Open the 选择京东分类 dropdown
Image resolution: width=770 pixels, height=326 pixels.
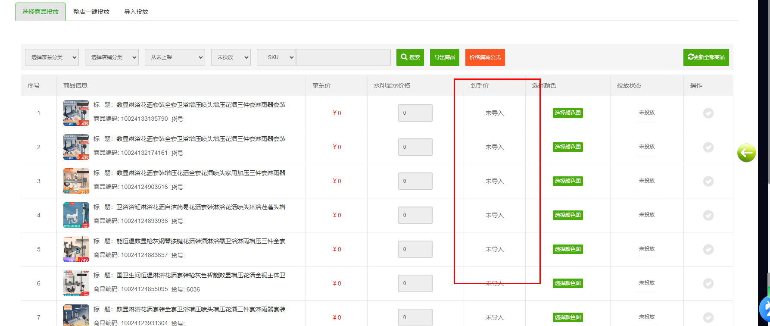coord(52,57)
